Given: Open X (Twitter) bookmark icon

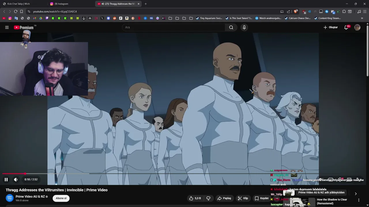Looking at the screenshot, I should pyautogui.click(x=102, y=18).
